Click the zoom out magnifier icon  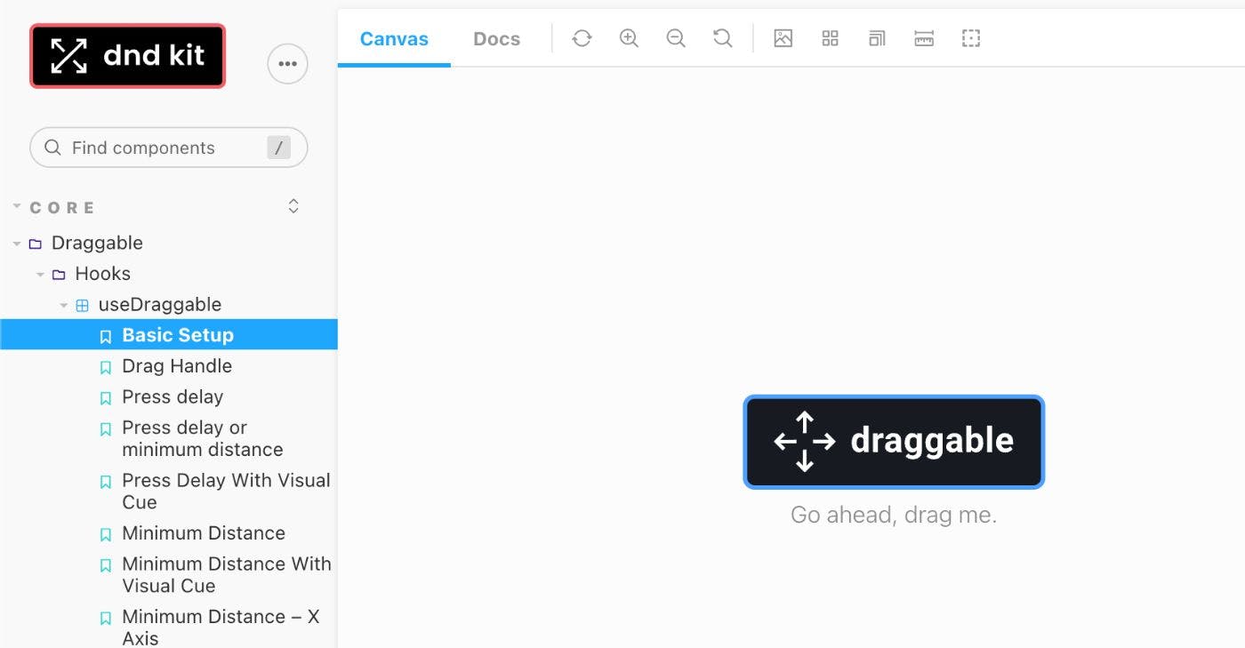[676, 38]
